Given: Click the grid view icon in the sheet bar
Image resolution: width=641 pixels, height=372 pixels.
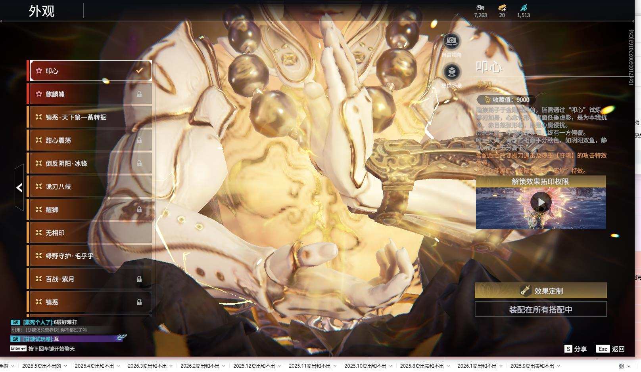Looking at the screenshot, I should (x=621, y=366).
